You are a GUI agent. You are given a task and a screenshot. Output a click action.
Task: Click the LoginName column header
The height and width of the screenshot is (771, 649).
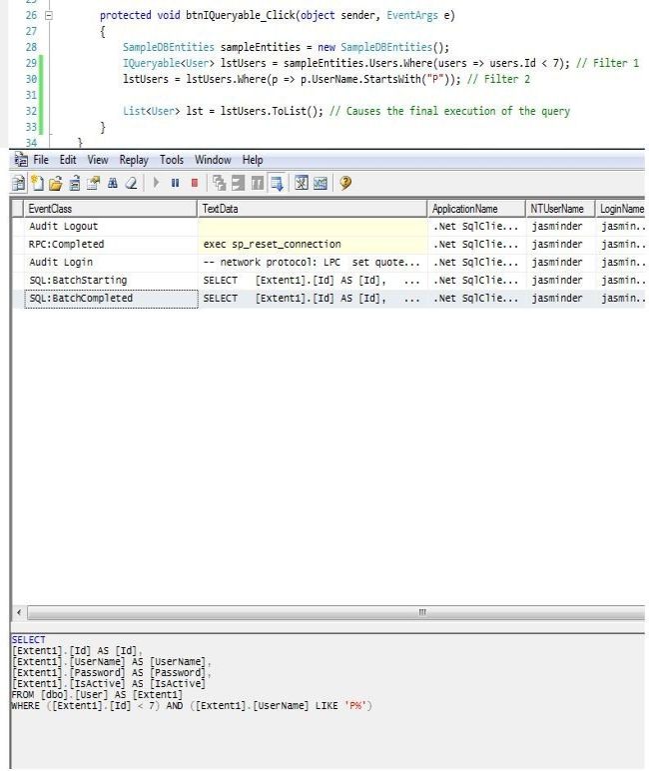620,209
